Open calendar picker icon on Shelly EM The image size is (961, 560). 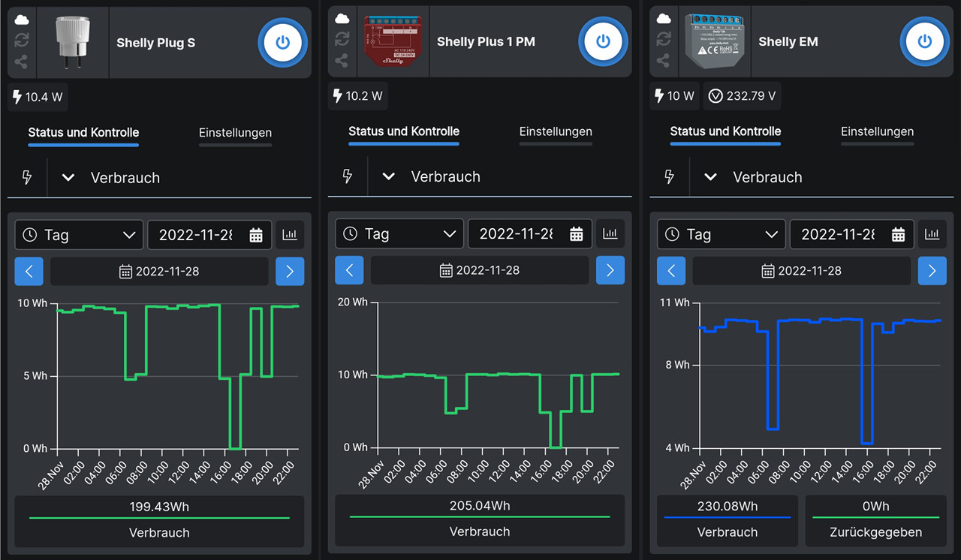pyautogui.click(x=898, y=234)
